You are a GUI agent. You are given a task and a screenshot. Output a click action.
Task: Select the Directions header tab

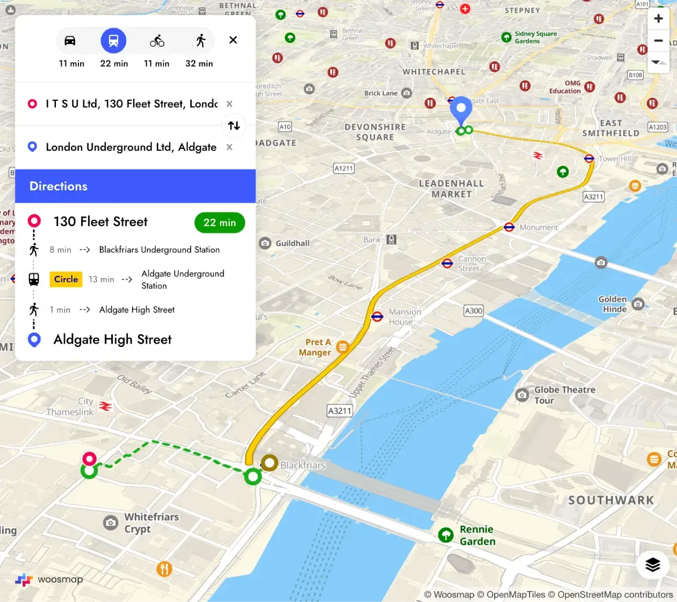[135, 186]
